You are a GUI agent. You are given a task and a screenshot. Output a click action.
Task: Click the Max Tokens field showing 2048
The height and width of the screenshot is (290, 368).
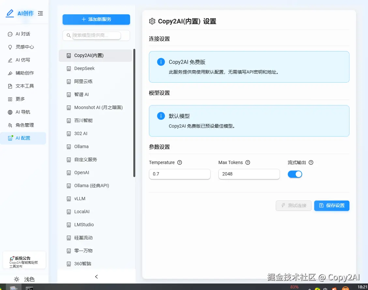(x=249, y=174)
